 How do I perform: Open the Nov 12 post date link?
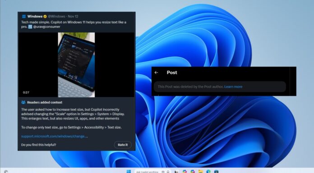[73, 16]
